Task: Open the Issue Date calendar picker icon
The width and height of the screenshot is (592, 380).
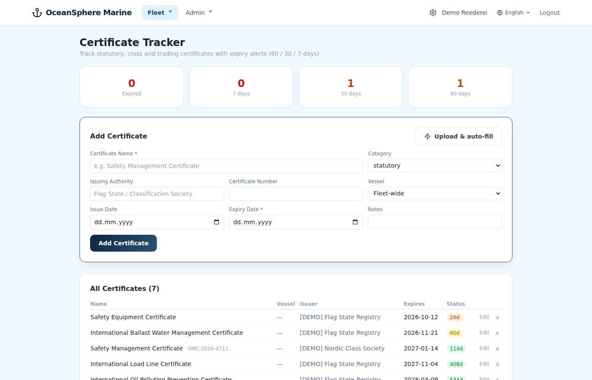Action: tap(217, 222)
